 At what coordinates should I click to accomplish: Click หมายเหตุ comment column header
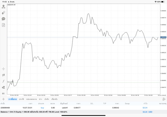163,104
